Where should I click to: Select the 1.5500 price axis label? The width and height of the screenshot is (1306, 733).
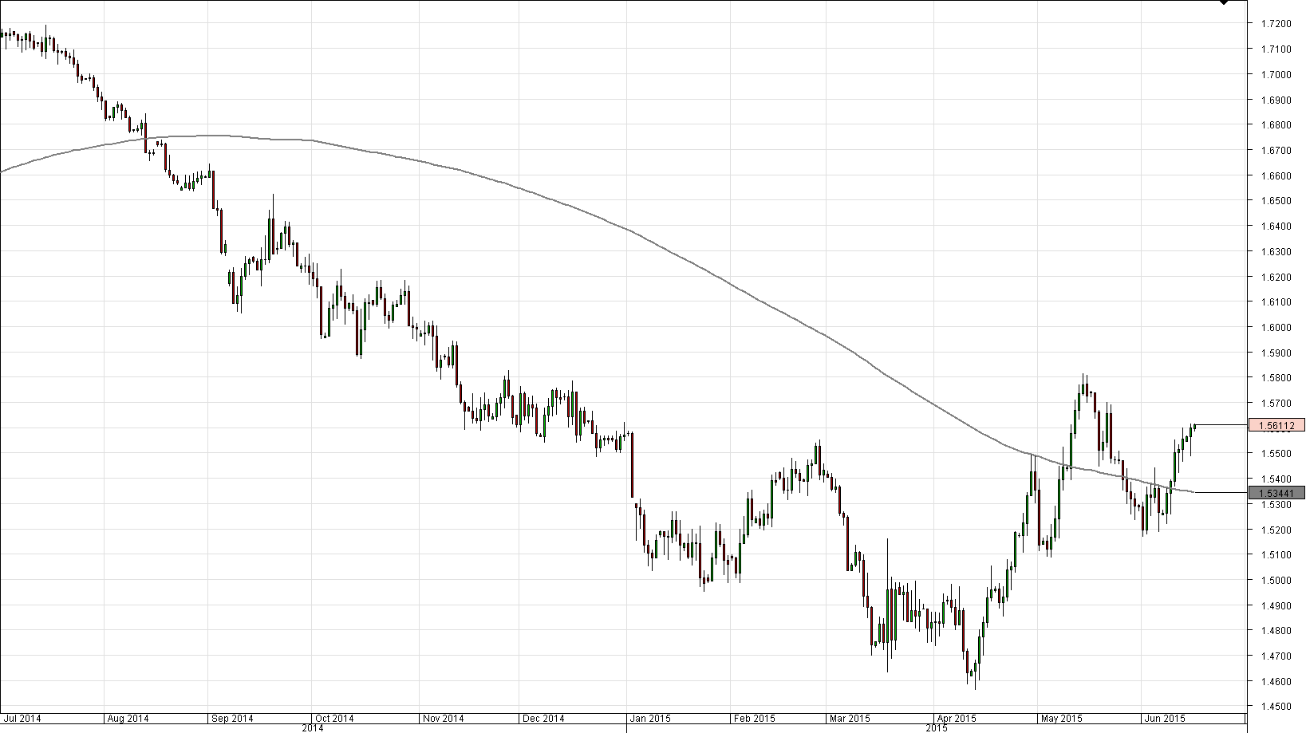pyautogui.click(x=1276, y=454)
